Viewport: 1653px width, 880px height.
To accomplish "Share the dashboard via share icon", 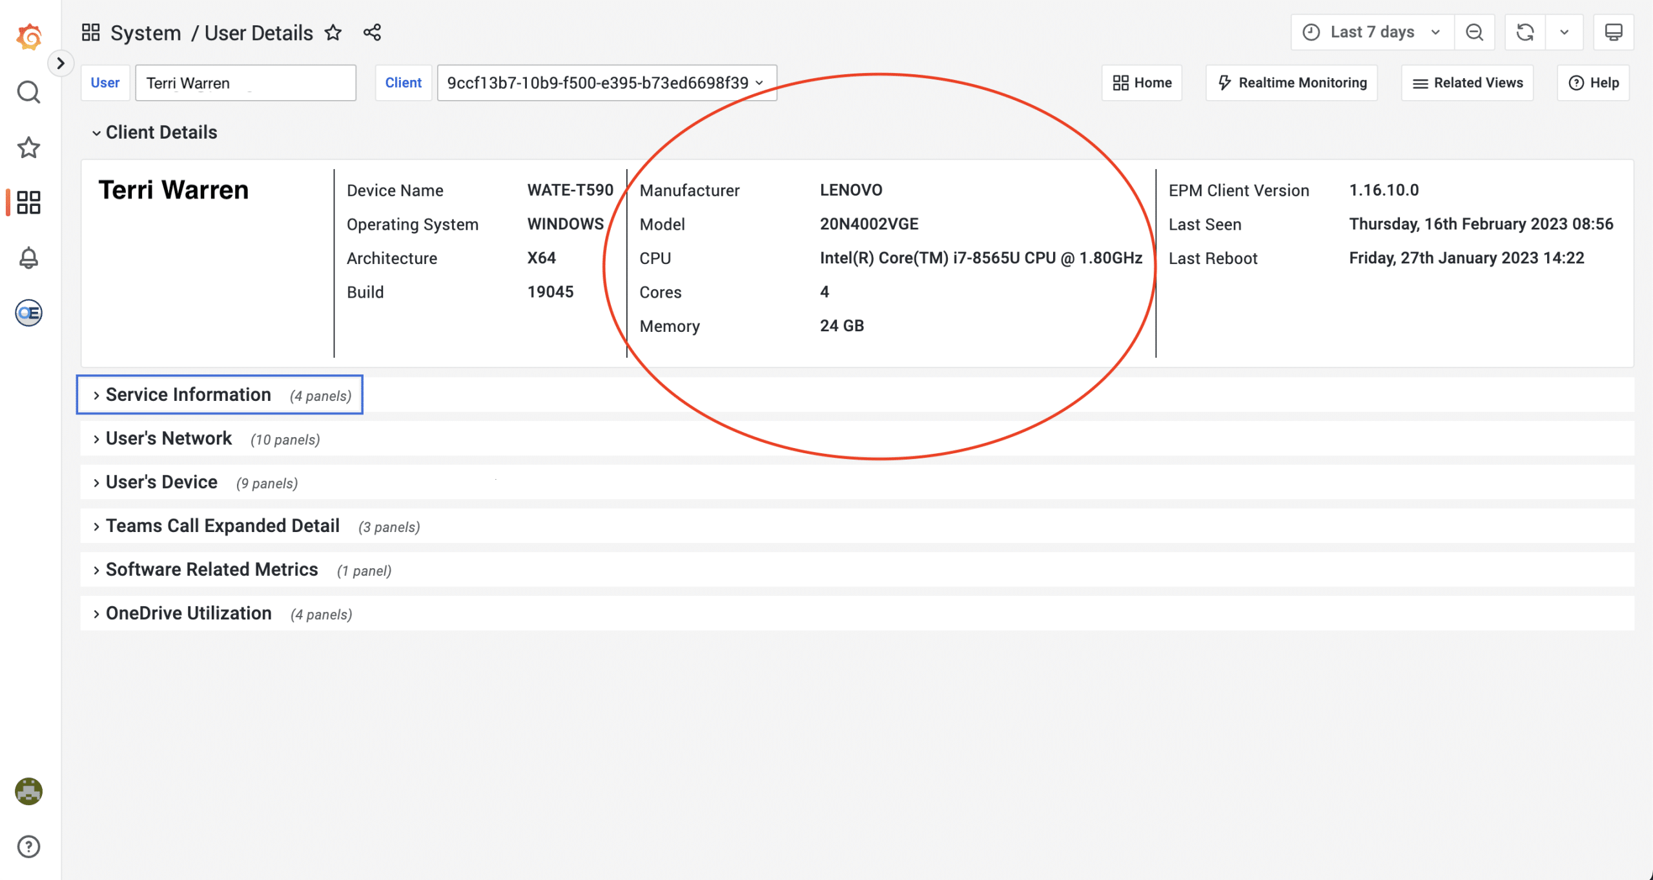I will pyautogui.click(x=372, y=32).
